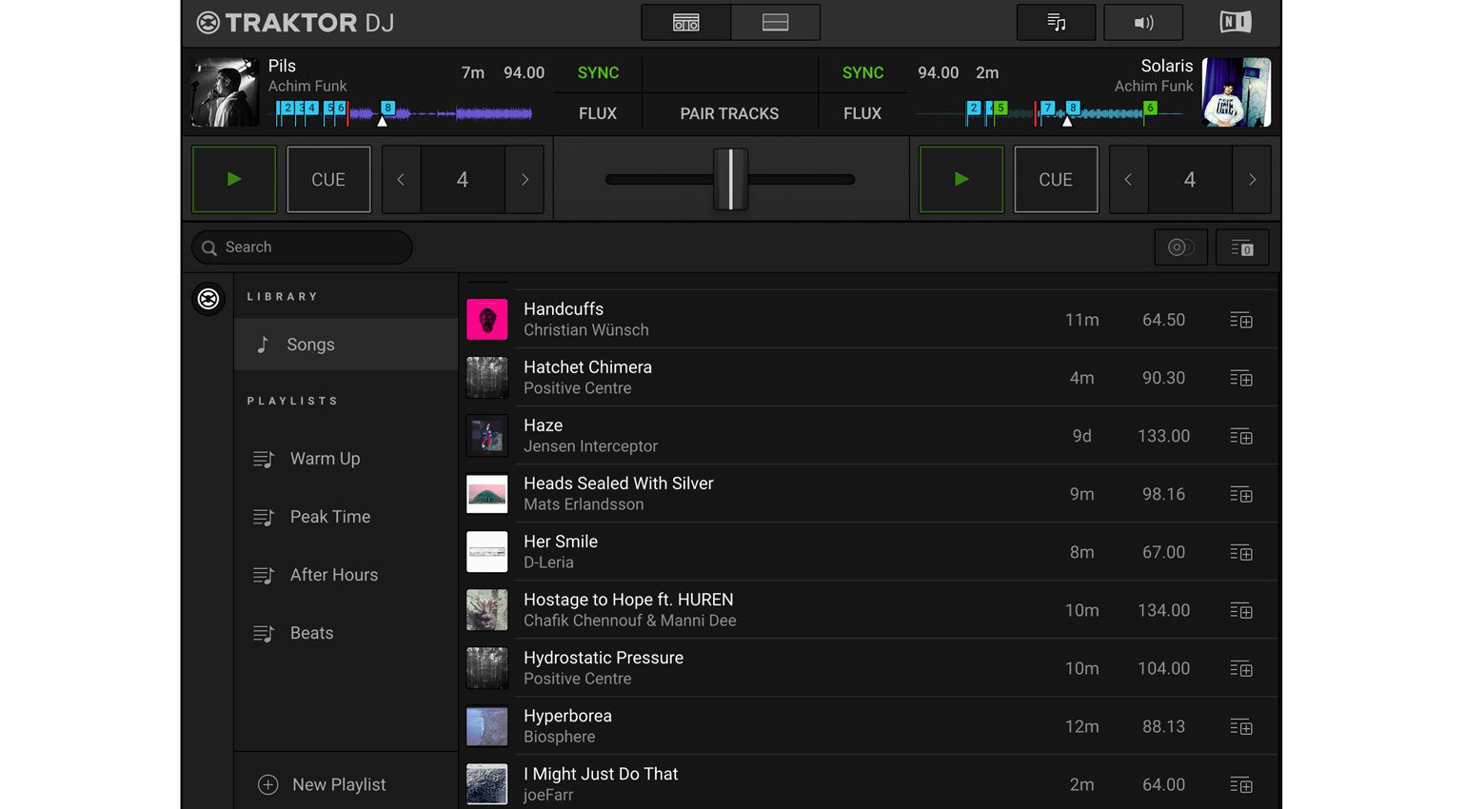Click the Warm Up playlist icon
Screen dimensions: 1466x809
[264, 459]
